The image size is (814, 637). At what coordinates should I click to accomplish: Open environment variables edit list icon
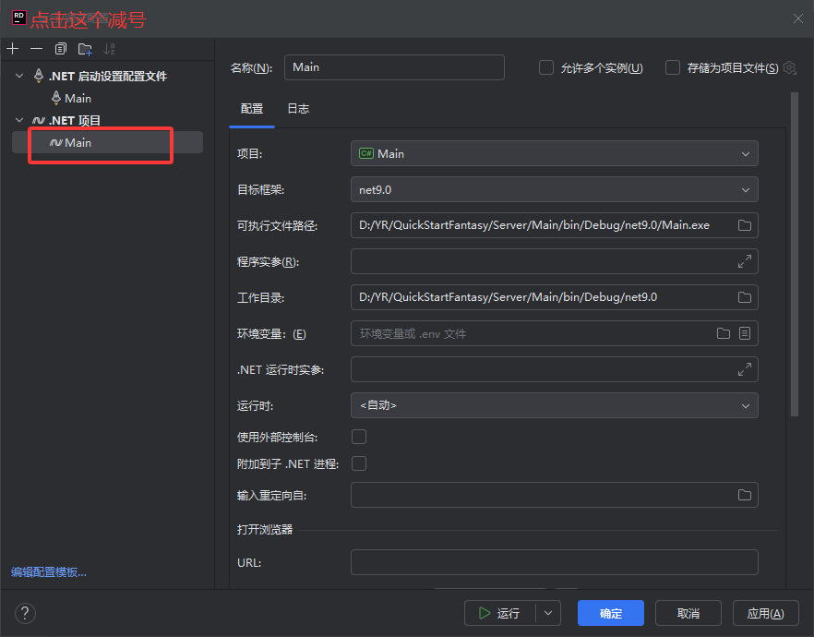pos(745,333)
